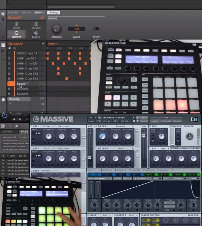Screen dimensions: 202x226
Task: Click the KTr macro cross handle
Action: tap(148, 220)
